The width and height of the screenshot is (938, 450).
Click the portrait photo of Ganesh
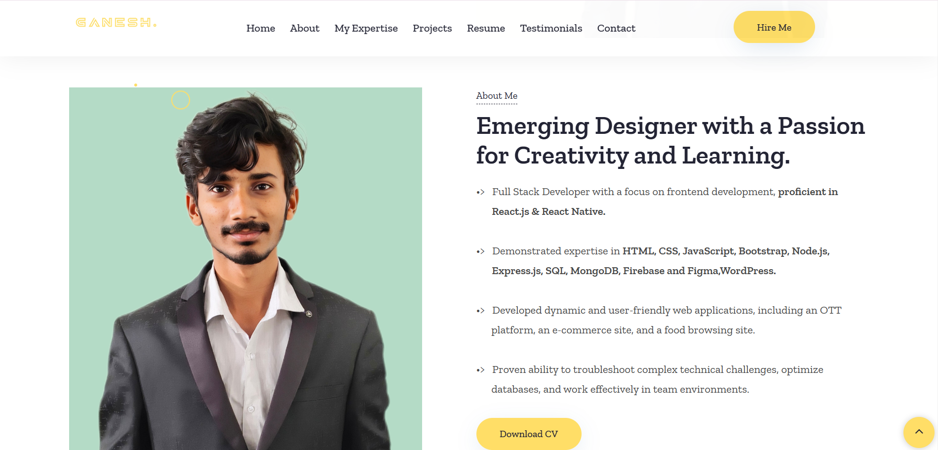point(245,269)
